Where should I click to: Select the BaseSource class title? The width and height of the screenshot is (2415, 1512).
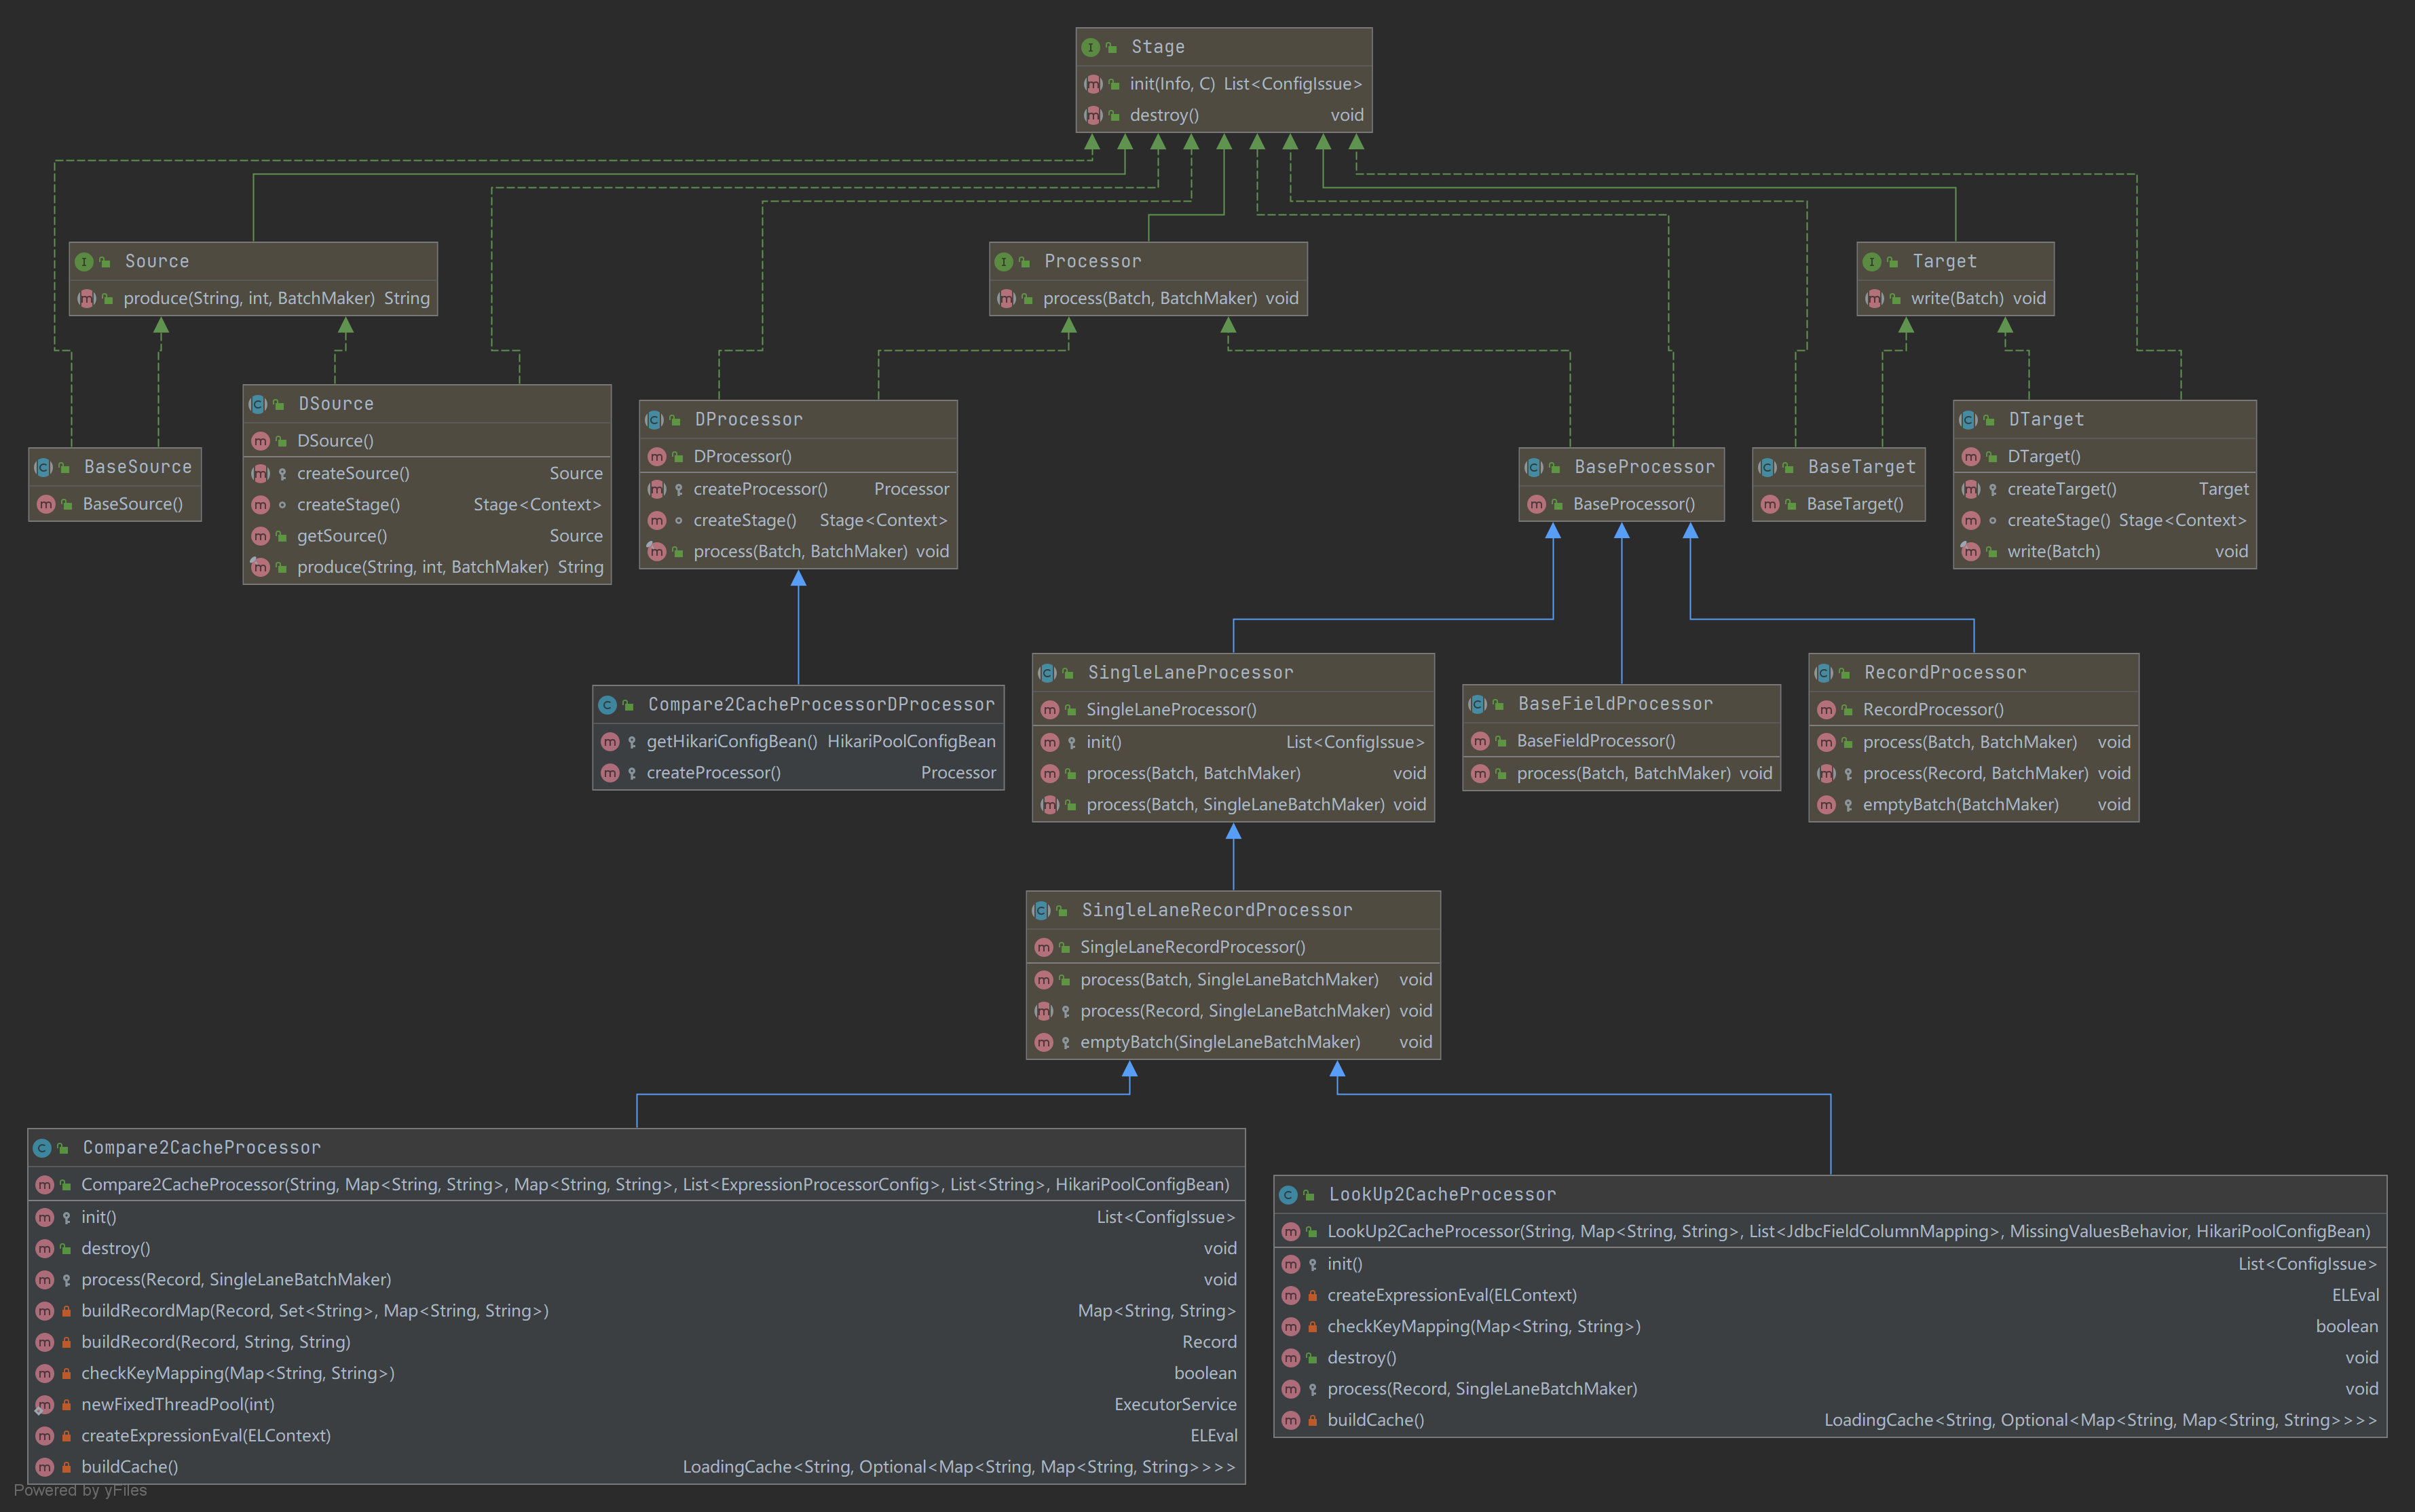coord(137,467)
